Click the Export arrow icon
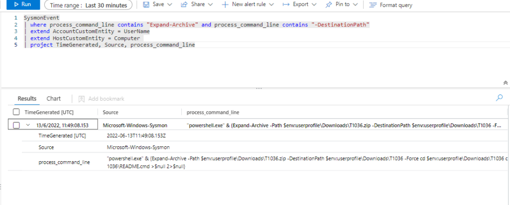 click(x=286, y=4)
